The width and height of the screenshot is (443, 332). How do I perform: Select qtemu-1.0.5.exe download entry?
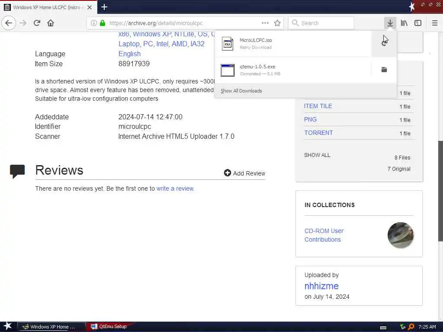coord(293,70)
